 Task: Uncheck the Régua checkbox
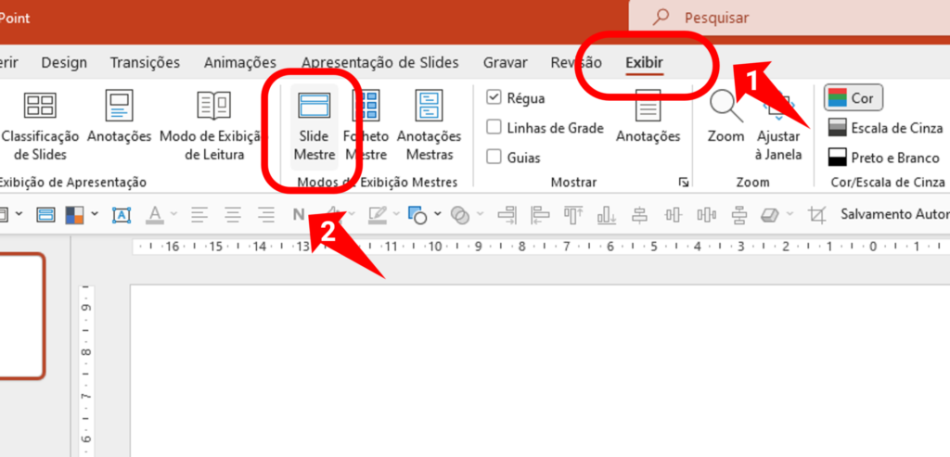(494, 97)
